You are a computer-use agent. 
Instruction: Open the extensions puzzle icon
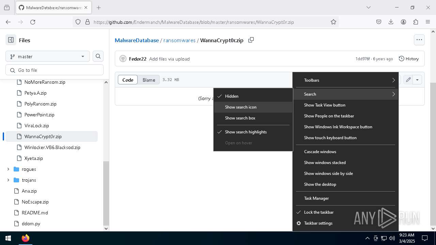pyautogui.click(x=416, y=22)
